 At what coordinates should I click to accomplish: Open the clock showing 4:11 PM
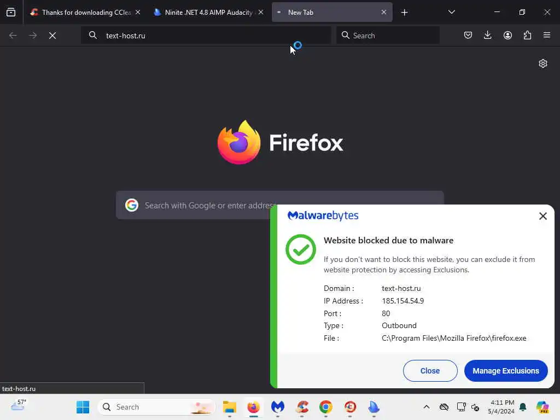[x=501, y=407]
